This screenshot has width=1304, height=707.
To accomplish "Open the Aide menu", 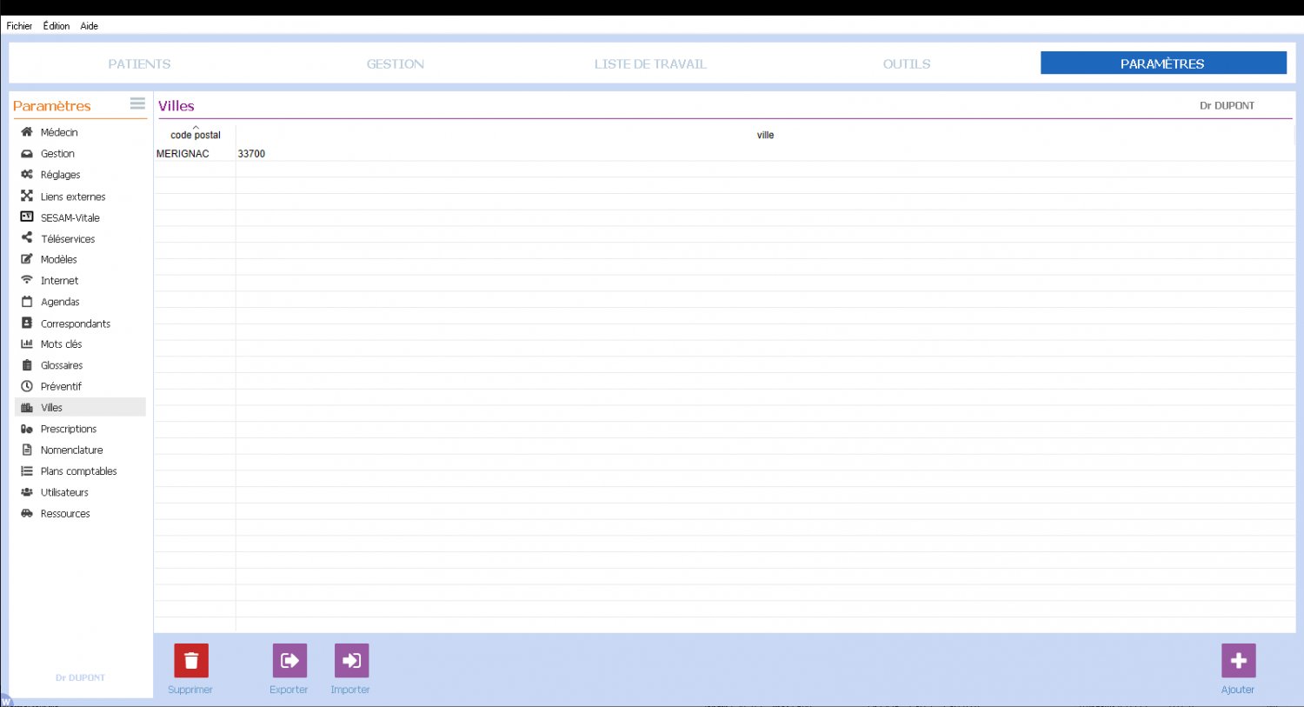I will coord(89,26).
